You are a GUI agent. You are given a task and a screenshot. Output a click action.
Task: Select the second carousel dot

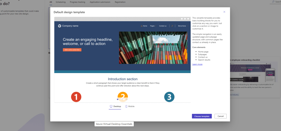[122, 99]
